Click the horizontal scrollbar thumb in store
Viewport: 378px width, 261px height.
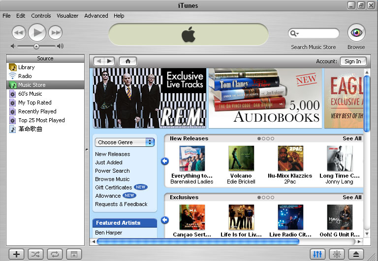198,241
